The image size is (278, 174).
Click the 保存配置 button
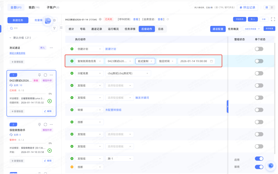point(269,29)
